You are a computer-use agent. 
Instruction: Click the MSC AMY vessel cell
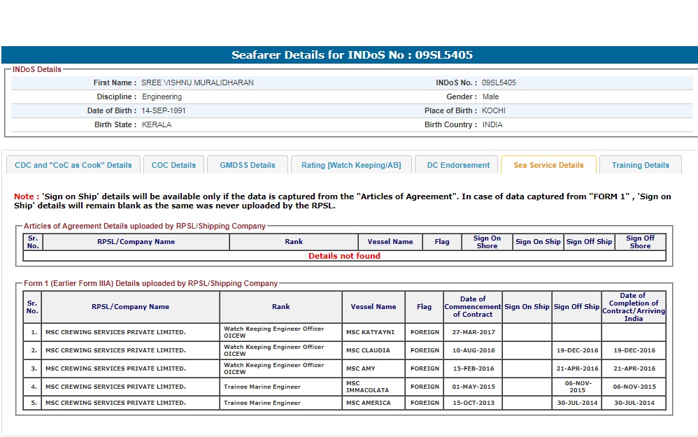click(361, 368)
